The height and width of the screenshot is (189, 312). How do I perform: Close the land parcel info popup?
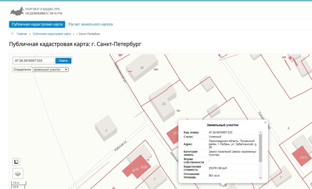265,123
